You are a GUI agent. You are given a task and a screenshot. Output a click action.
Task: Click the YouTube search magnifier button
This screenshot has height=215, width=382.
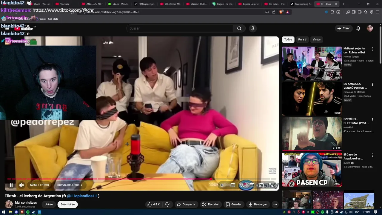point(239,28)
